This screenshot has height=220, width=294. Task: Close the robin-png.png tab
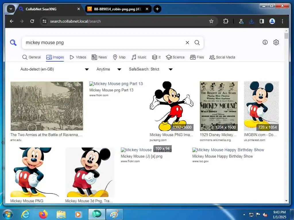coord(147,9)
